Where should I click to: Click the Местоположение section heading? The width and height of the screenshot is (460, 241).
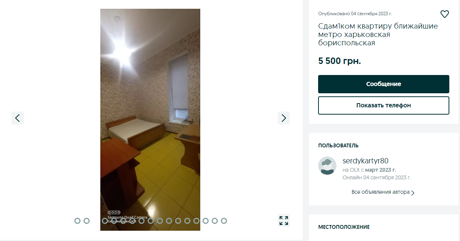pyautogui.click(x=344, y=227)
